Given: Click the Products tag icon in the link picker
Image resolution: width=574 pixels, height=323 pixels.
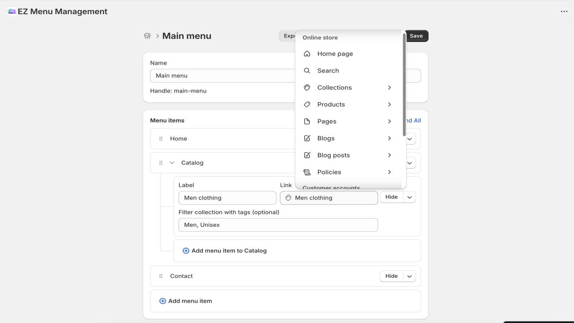Looking at the screenshot, I should pos(307,104).
